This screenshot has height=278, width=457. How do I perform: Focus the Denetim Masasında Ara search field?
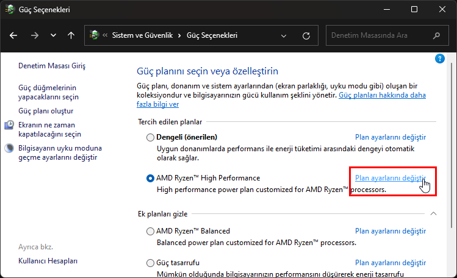coord(387,35)
